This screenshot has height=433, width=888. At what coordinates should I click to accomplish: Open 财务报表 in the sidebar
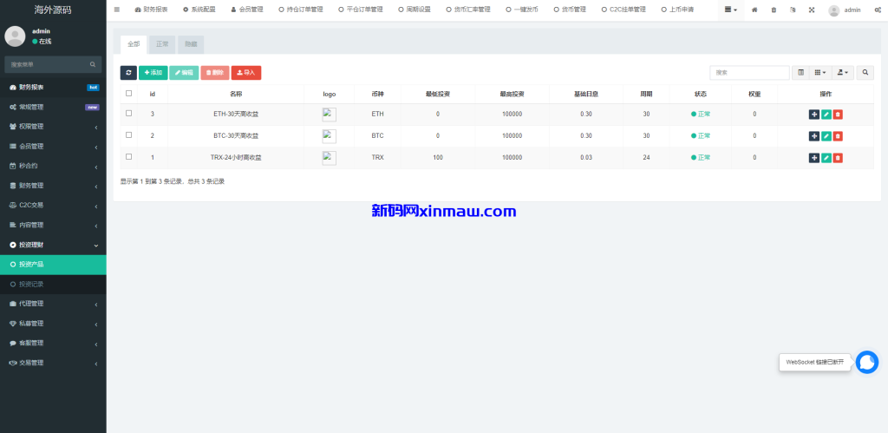pyautogui.click(x=53, y=88)
